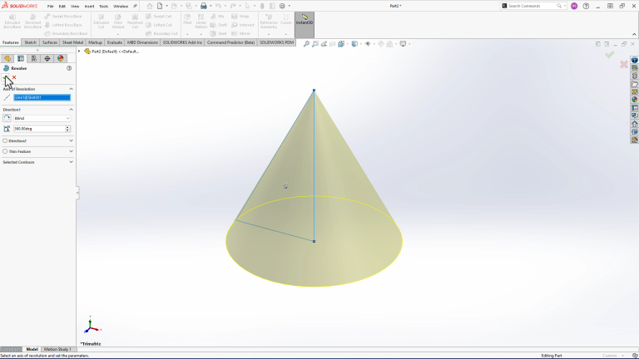Click Zoom to Fit in view toolbar
639x359 pixels.
click(x=306, y=44)
